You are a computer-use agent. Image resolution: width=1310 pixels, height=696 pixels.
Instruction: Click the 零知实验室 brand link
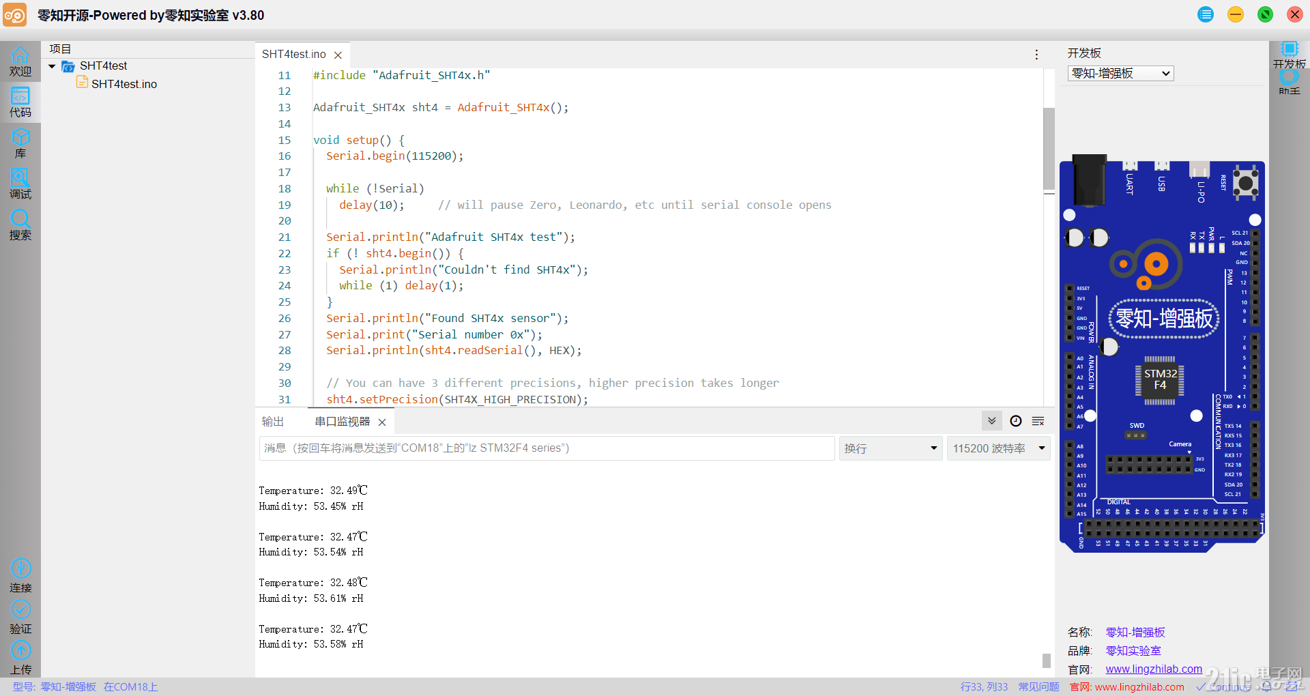click(x=1133, y=650)
